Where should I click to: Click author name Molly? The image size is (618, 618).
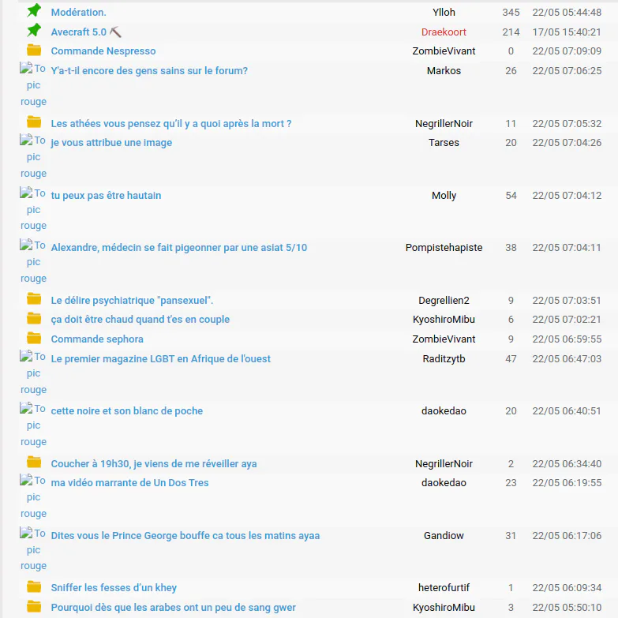444,195
